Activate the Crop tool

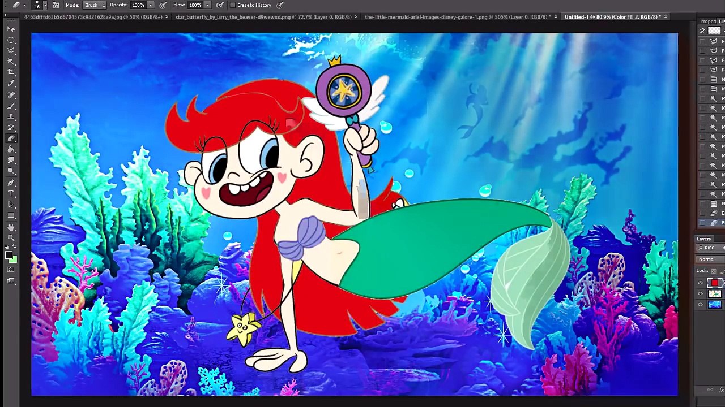coord(11,72)
